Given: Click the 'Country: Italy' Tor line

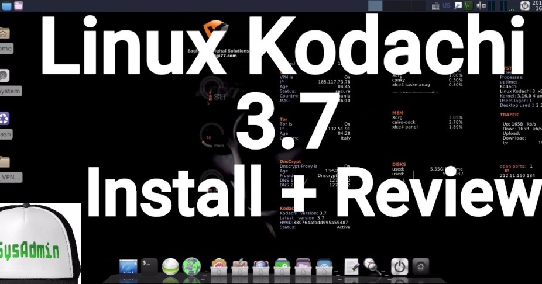Looking at the screenshot, I should pos(315,138).
